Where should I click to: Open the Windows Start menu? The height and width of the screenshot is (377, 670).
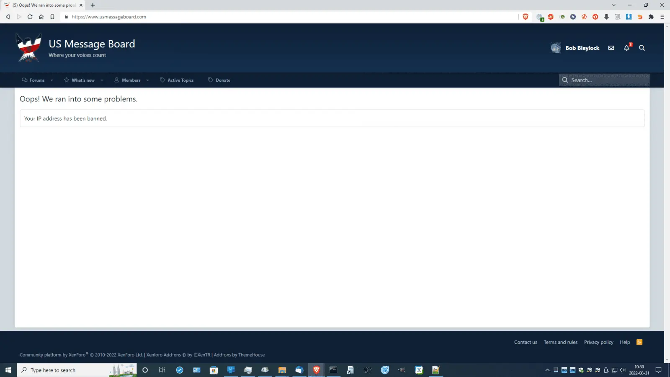pyautogui.click(x=8, y=370)
